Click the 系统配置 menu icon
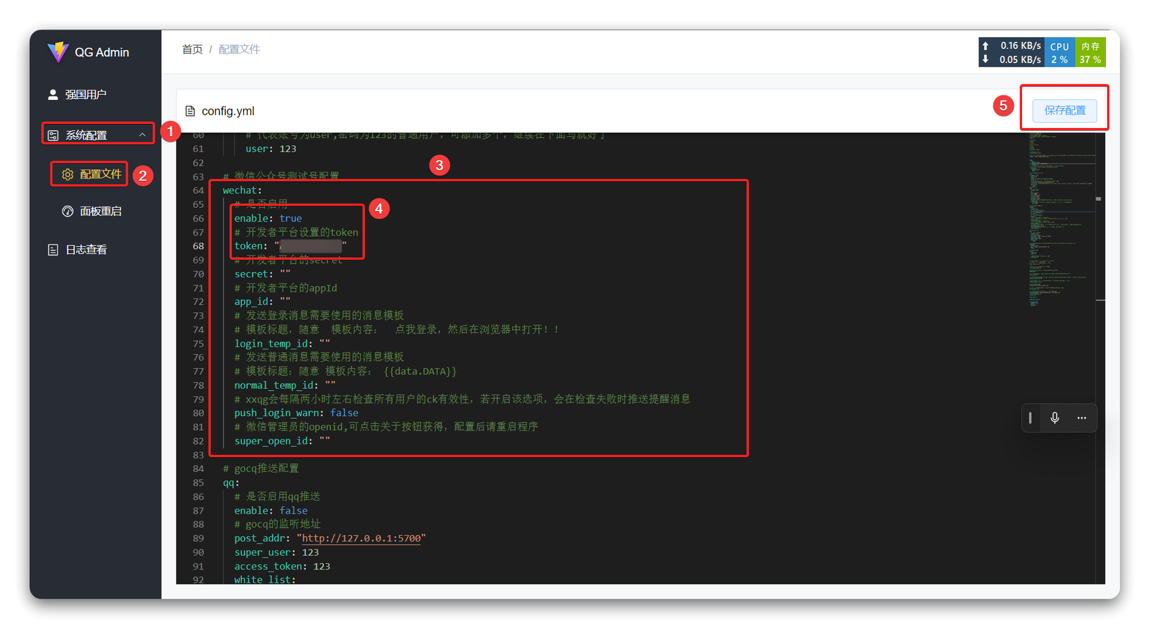The height and width of the screenshot is (628, 1149). (53, 135)
